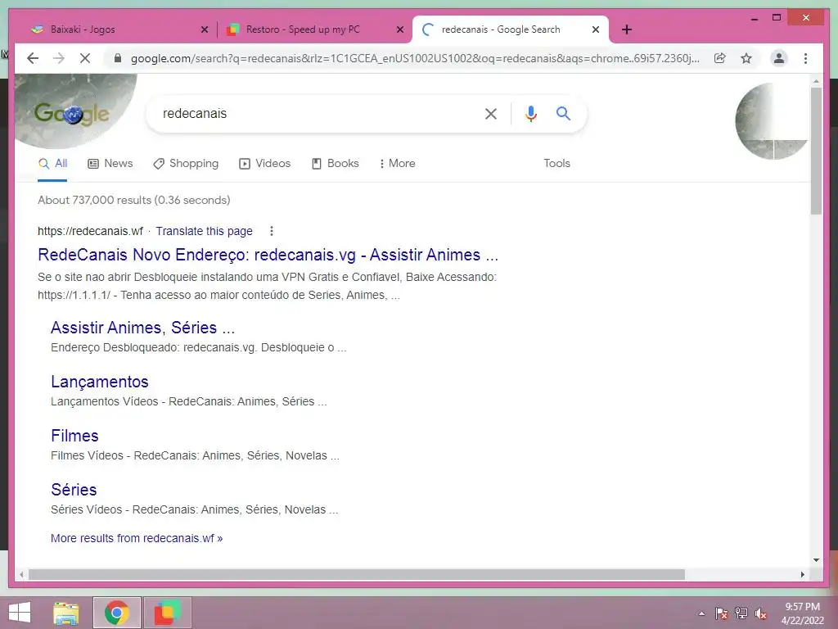Click the scroll down arrow

pyautogui.click(x=816, y=560)
